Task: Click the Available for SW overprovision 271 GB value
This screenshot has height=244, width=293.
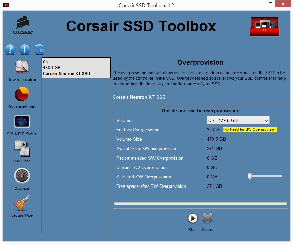Action: coord(214,148)
